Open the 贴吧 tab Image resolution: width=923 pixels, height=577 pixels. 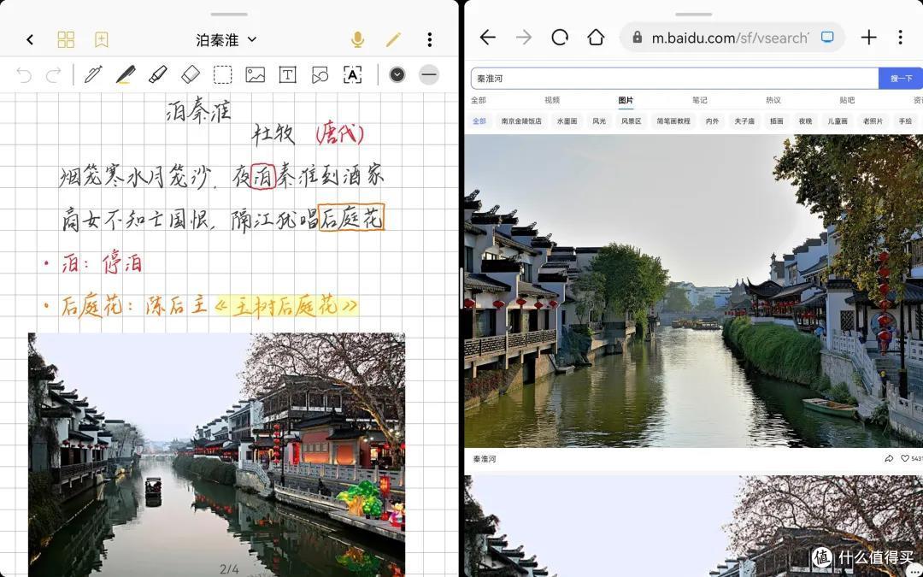[x=847, y=100]
